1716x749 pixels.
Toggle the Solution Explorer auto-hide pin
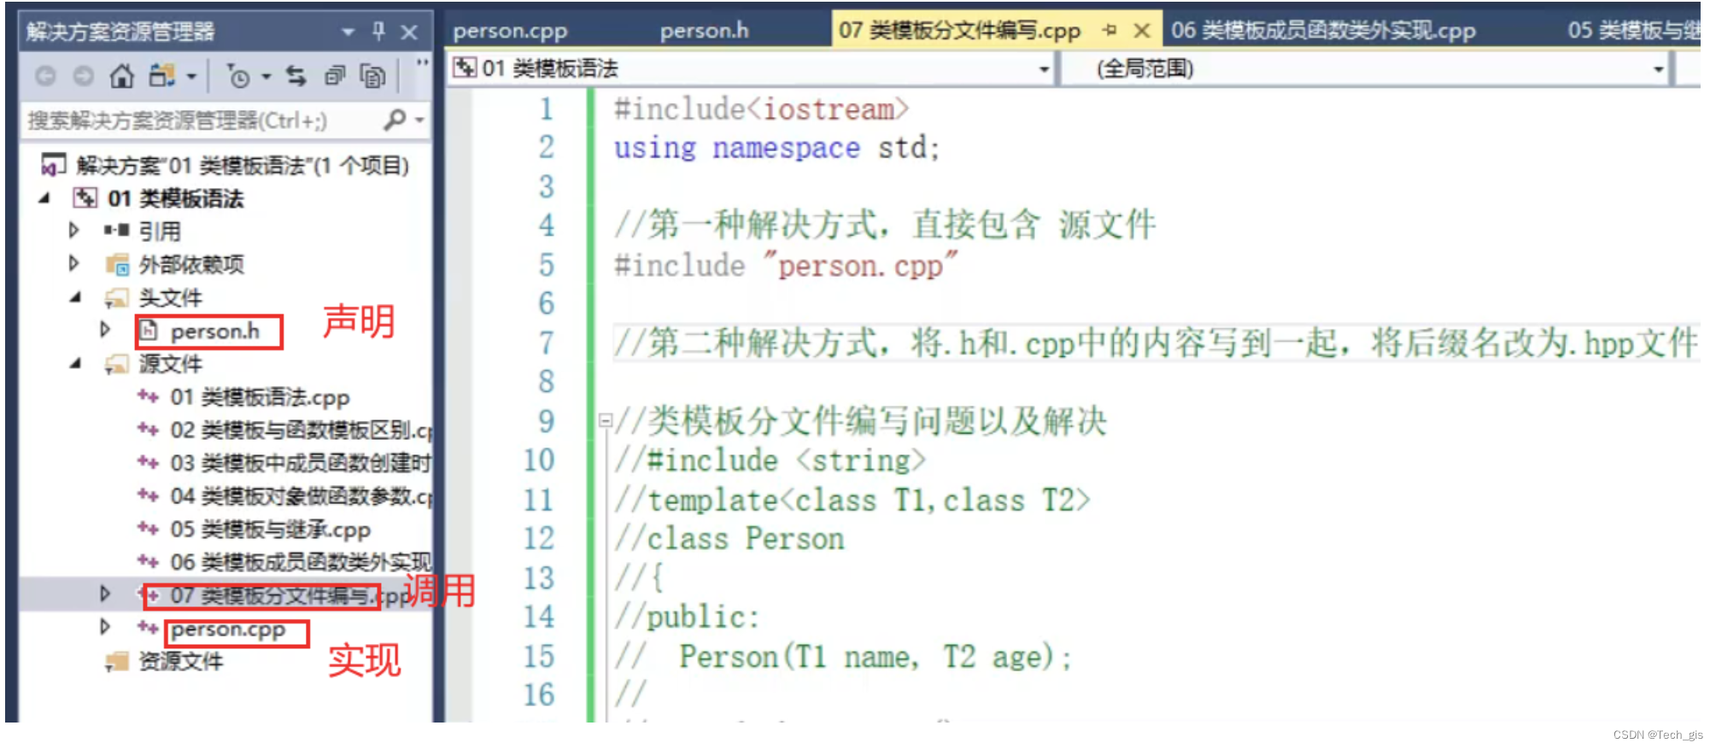click(x=379, y=32)
